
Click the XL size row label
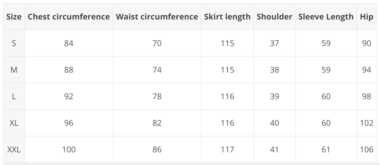pyautogui.click(x=14, y=123)
